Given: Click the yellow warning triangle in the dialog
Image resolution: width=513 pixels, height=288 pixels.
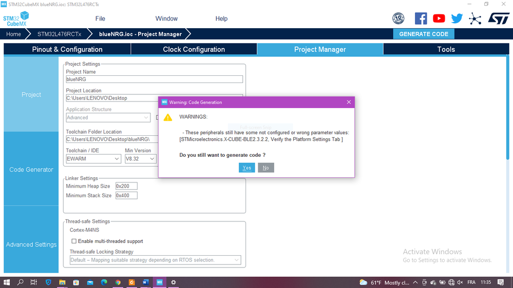Looking at the screenshot, I should pos(168,117).
